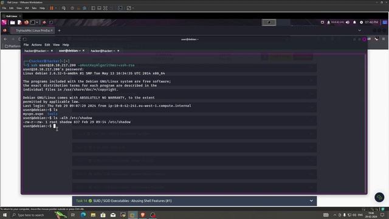The width and height of the screenshot is (389, 219).
Task: Open Kali notifications bell icon
Action: [x=354, y=23]
